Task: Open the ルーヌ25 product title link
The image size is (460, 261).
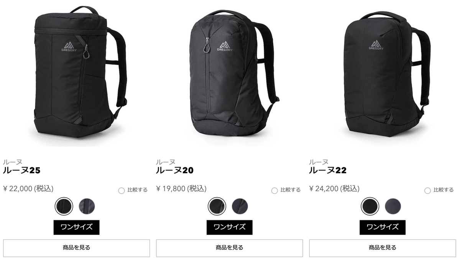Action: (x=21, y=170)
